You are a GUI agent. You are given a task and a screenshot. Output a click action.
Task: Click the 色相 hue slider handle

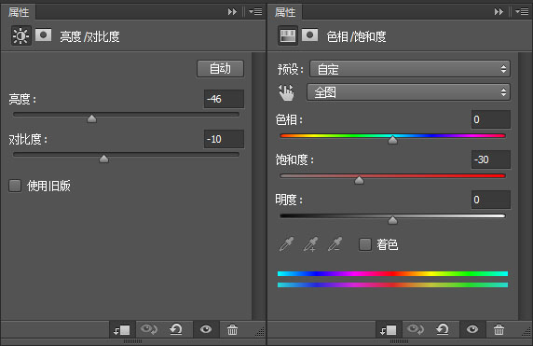(392, 140)
